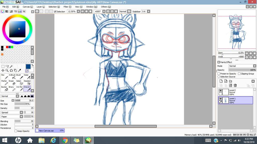This screenshot has width=257, height=144.
Task: Open the zoom percentage dropdown 12.50%
Action: (78, 11)
